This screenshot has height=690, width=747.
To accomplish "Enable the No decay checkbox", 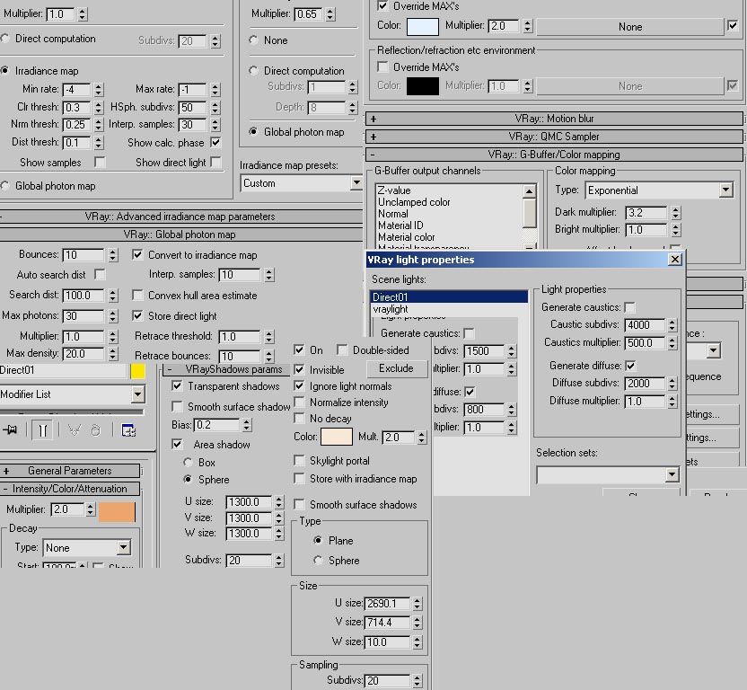I will coord(299,418).
